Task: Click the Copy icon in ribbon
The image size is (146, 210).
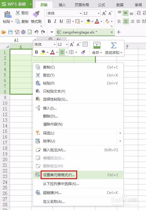Action: click(x=18, y=21)
